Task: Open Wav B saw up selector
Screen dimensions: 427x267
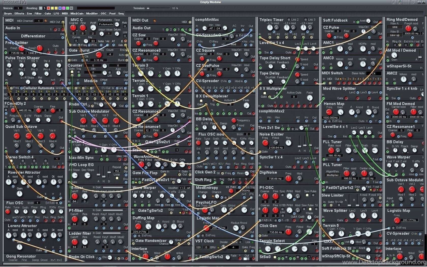Action: pos(395,35)
